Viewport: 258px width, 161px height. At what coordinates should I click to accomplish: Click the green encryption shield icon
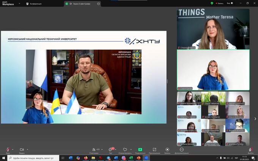[x=212, y=3]
